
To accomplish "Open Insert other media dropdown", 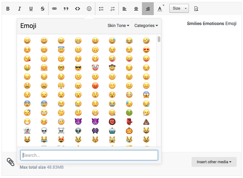I will 214,162.
